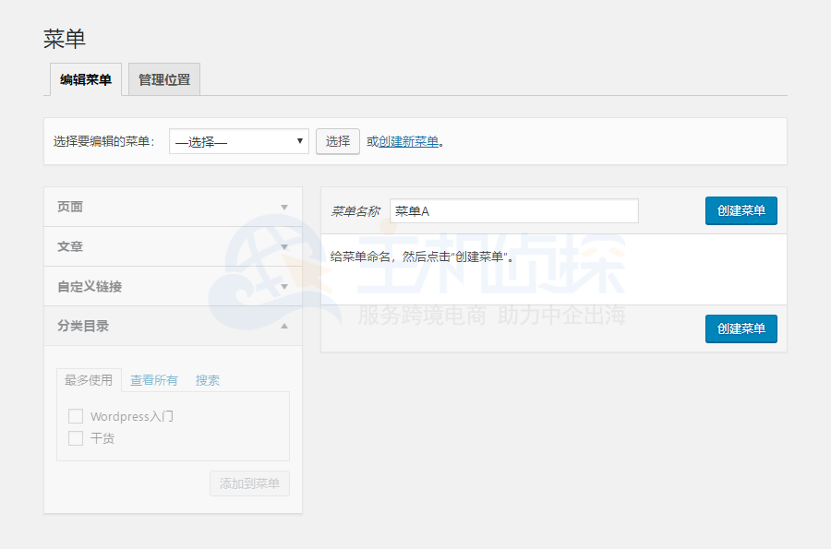The height and width of the screenshot is (549, 831).
Task: Click the top 创建菜单 button
Action: [741, 210]
